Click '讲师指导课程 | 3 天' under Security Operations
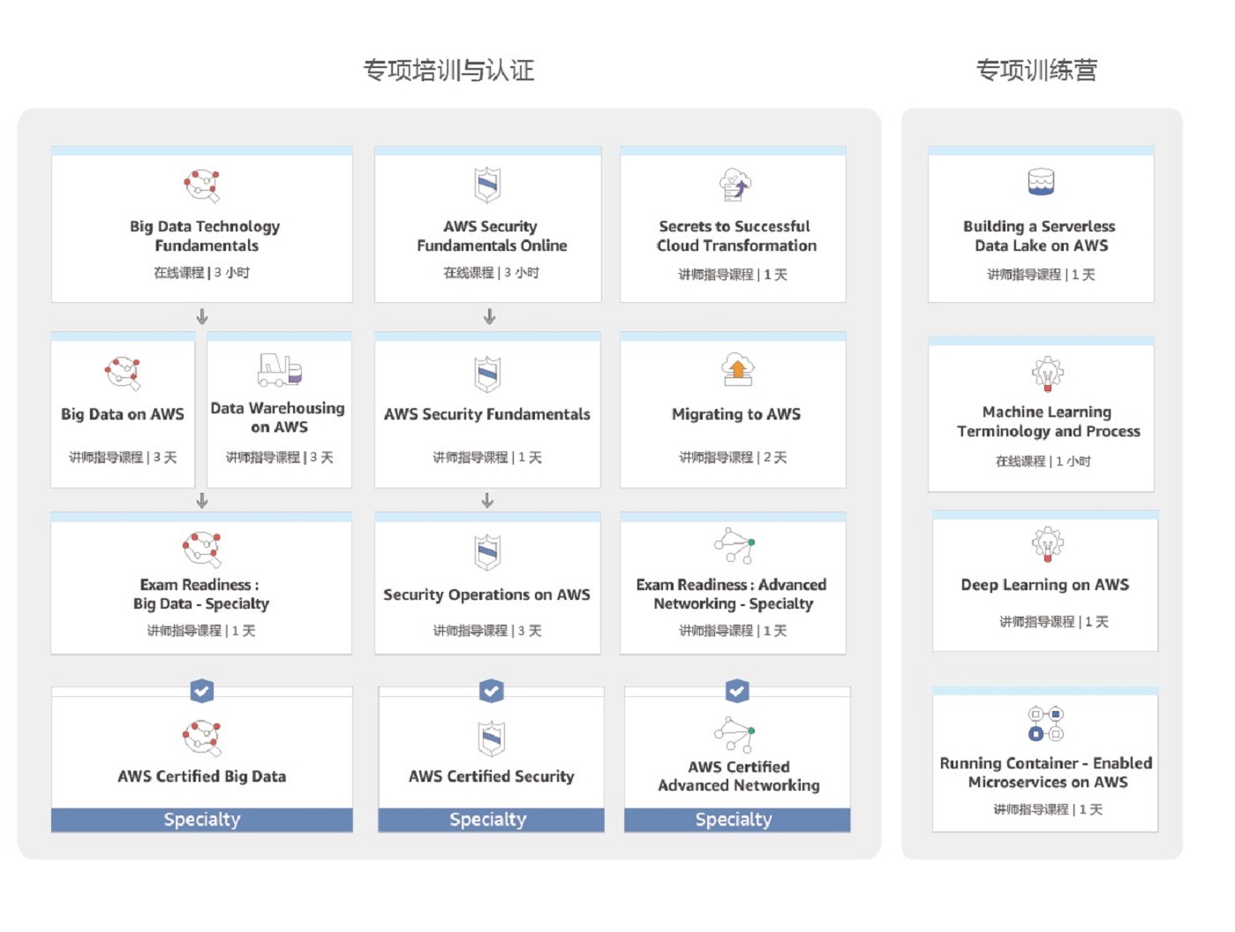Screen dimensions: 1235x932 pyautogui.click(x=487, y=631)
